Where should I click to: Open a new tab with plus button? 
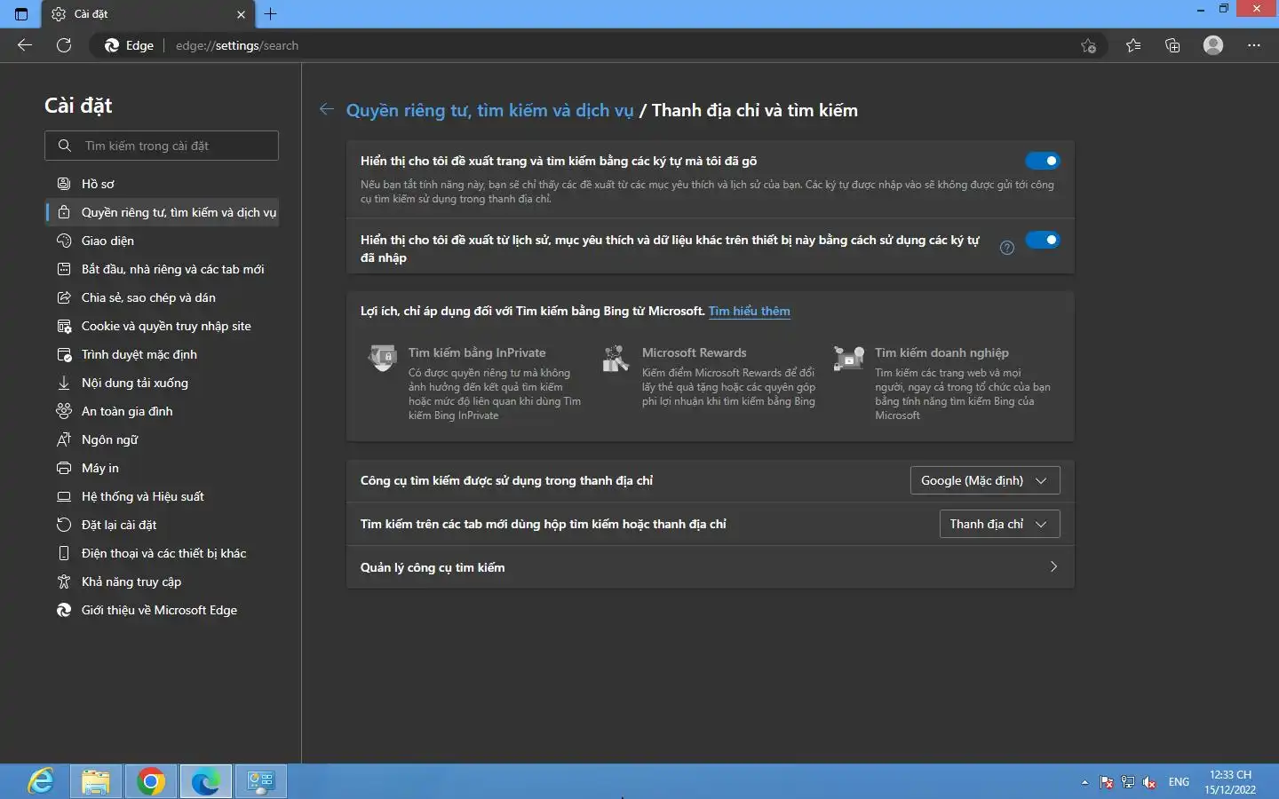point(271,14)
